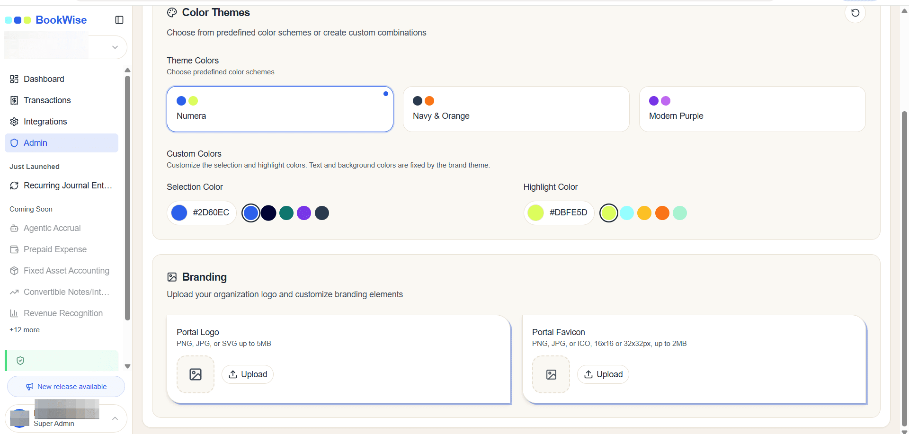Expand the Super Admin user menu

[66, 418]
